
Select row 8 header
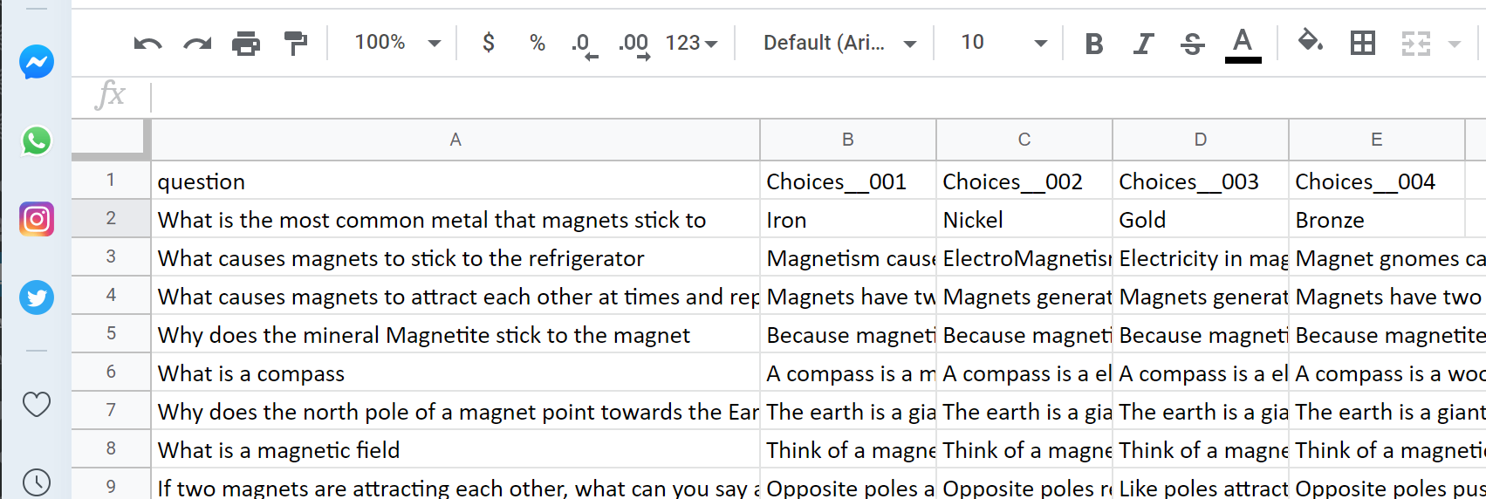(111, 448)
